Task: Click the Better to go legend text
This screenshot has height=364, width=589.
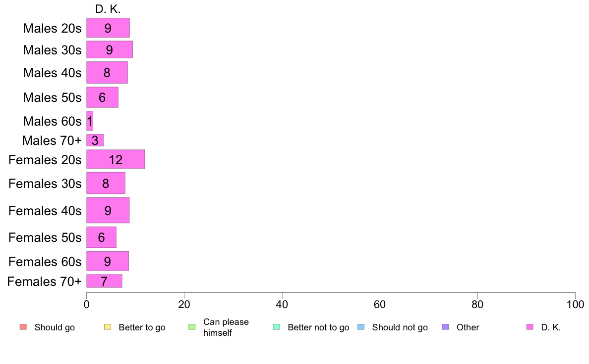Action: (x=142, y=327)
